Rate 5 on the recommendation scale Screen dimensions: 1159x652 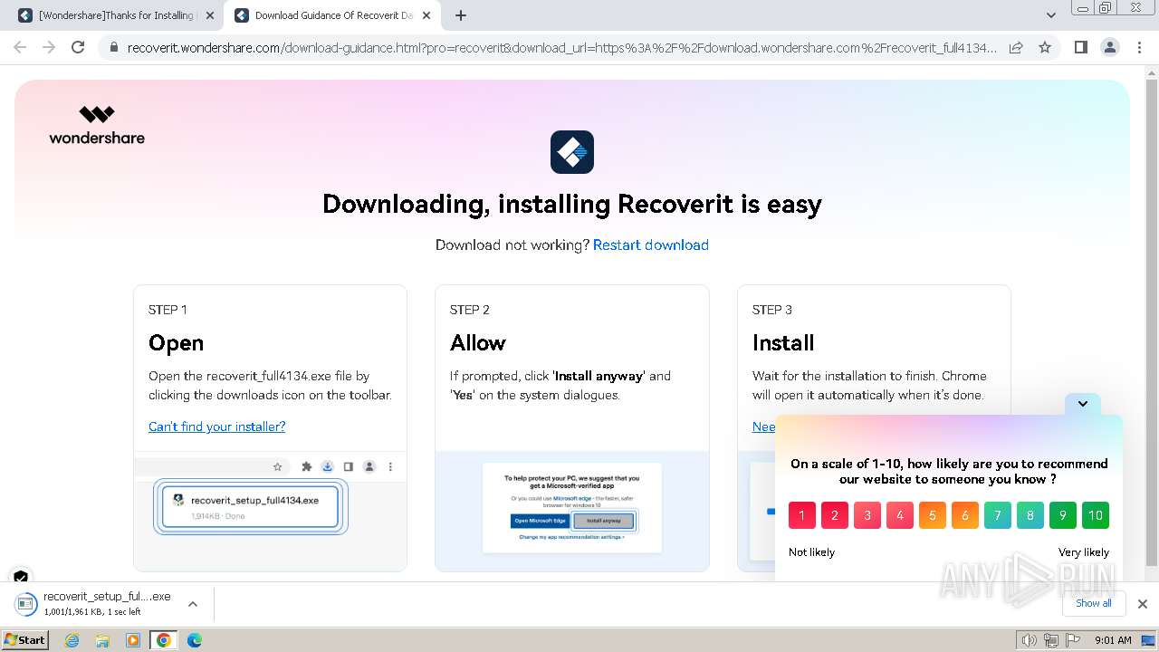click(x=933, y=515)
